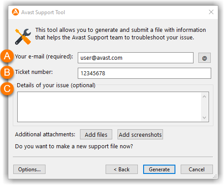Image resolution: width=224 pixels, height=185 pixels.
Task: Click the Add files button
Action: coord(96,135)
